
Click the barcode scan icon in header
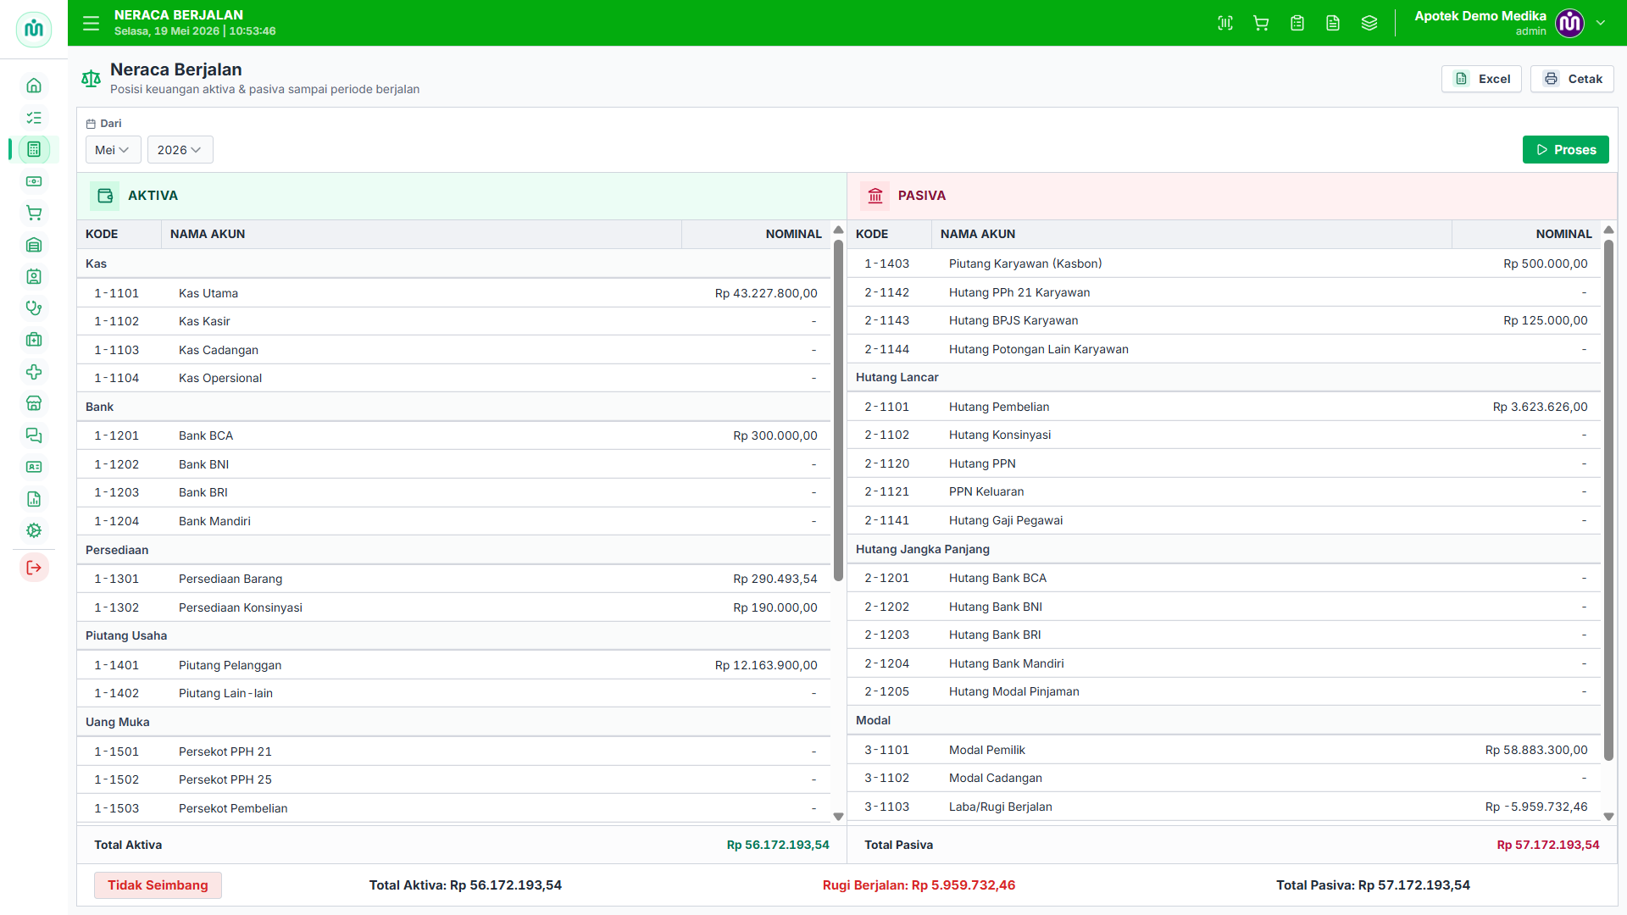click(1225, 23)
